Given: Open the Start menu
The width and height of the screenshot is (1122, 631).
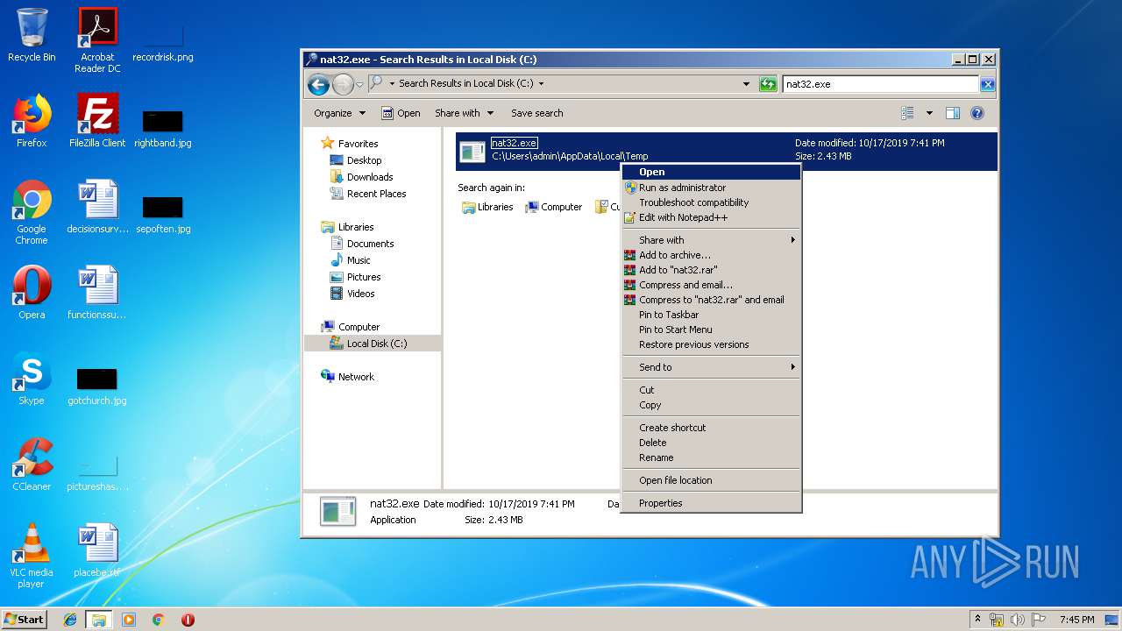Looking at the screenshot, I should pos(24,620).
